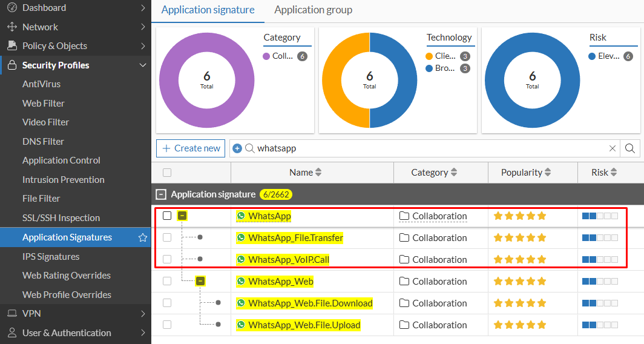Click the WhatsApp_File.Transfer logo icon
Screen dimensions: 644x344
tap(241, 237)
